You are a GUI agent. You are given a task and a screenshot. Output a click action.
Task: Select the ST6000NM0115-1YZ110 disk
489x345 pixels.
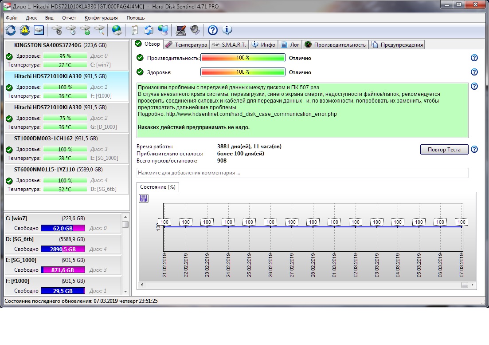67,179
